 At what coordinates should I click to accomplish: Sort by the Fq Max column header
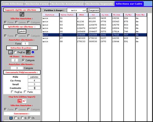tap(129, 15)
